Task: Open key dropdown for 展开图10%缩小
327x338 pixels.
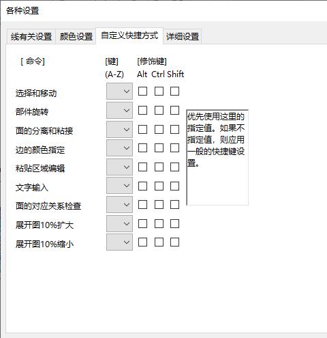Action: point(119,242)
